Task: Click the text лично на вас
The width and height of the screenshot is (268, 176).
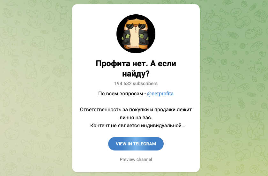Action: point(136,118)
